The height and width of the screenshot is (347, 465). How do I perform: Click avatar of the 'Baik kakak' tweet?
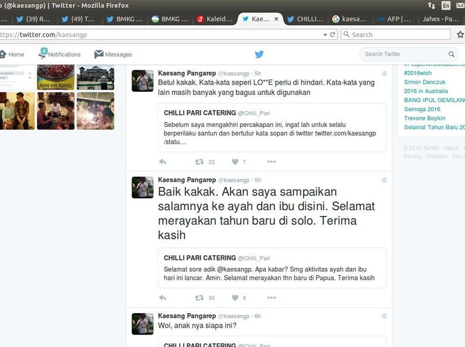(x=143, y=187)
